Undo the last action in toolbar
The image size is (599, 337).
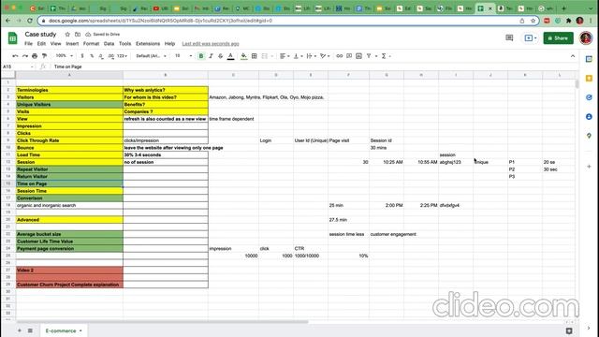coord(15,56)
